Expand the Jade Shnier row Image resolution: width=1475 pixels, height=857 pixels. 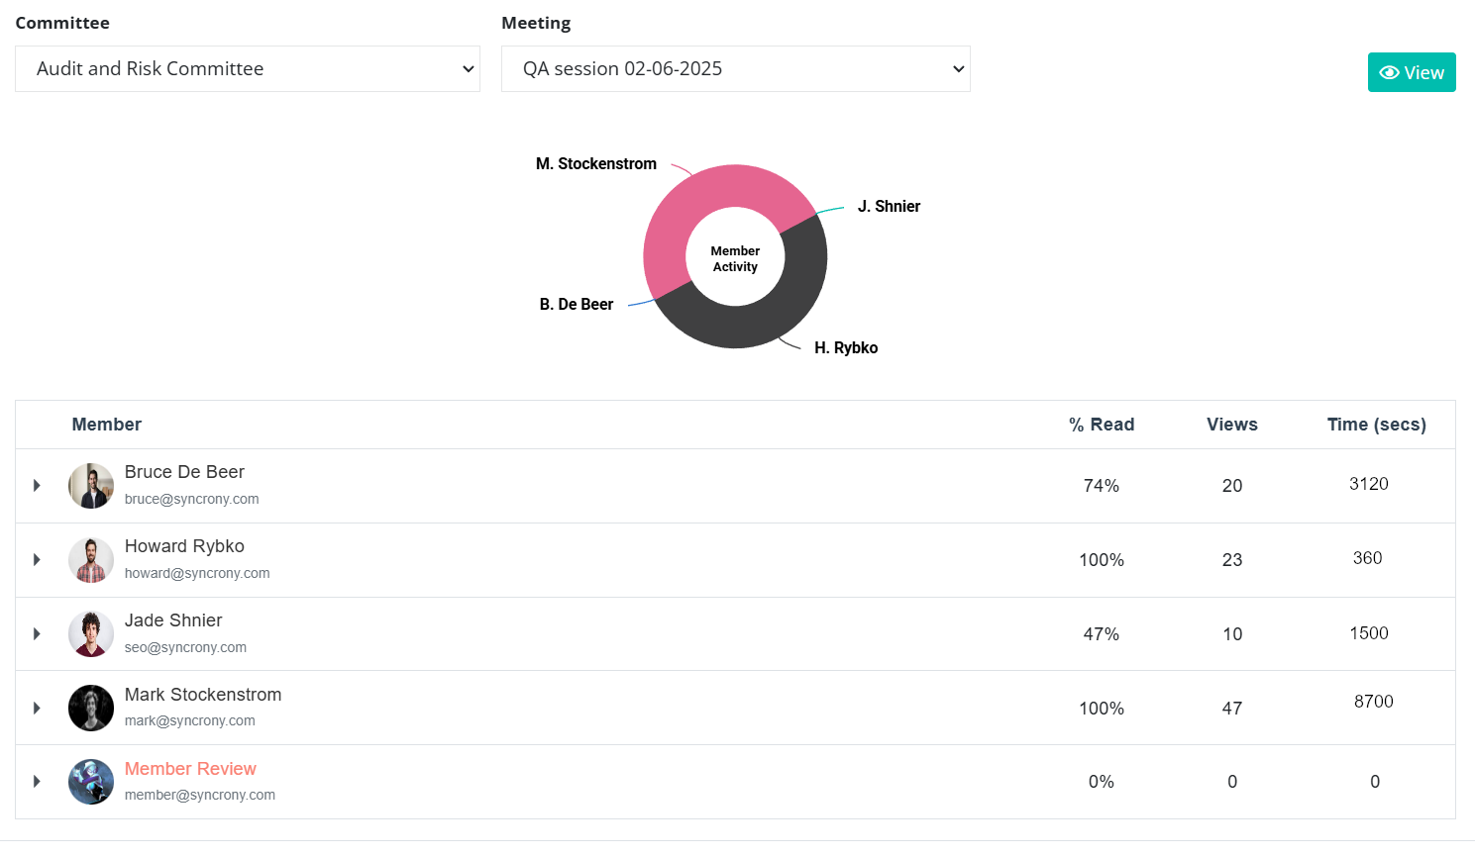click(37, 633)
